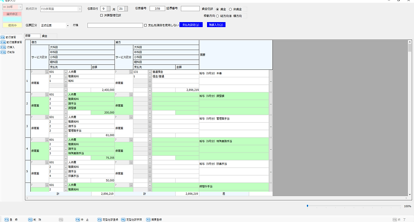The width and height of the screenshot is (414, 222).
Task: Open summary ellipsis button for row 4
Action: [x=270, y=149]
